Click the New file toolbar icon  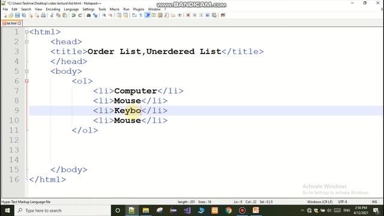[5, 15]
